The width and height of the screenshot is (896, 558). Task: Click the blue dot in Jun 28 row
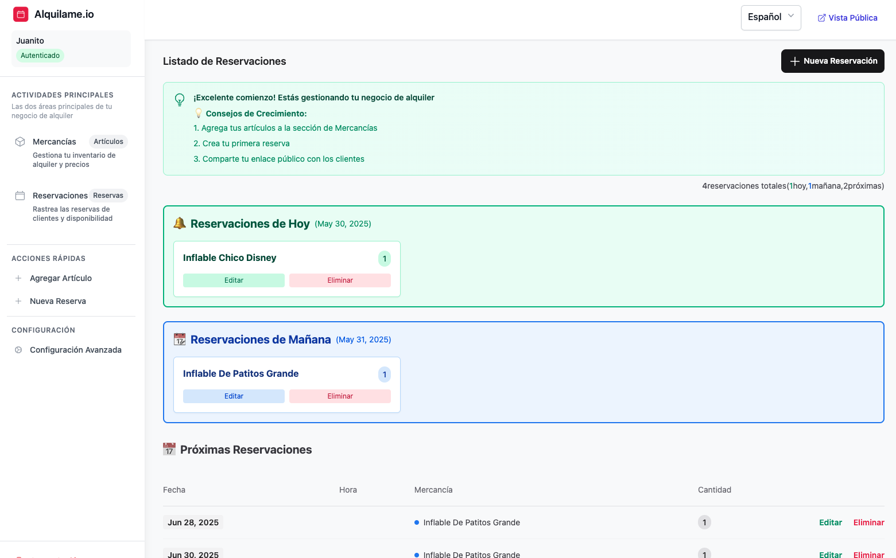pos(417,522)
